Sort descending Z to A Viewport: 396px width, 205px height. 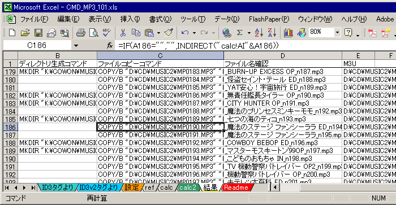272,33
